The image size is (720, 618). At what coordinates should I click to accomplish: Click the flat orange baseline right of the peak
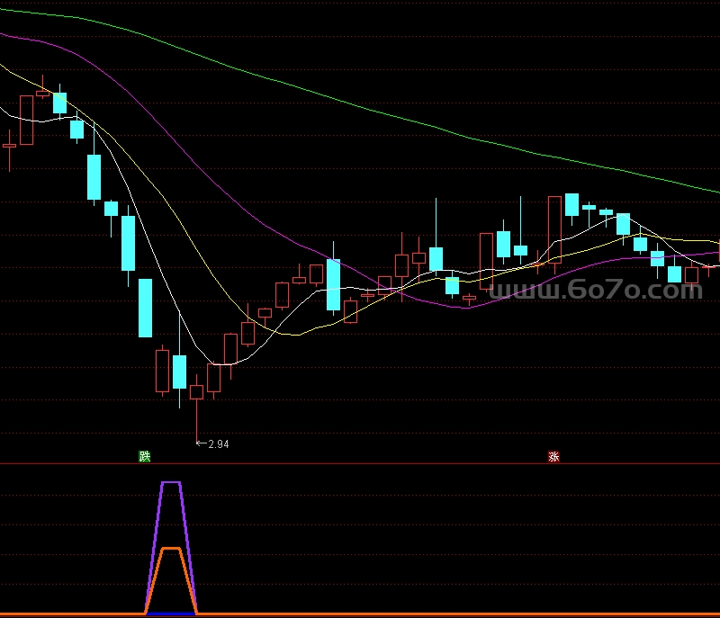tap(450, 614)
